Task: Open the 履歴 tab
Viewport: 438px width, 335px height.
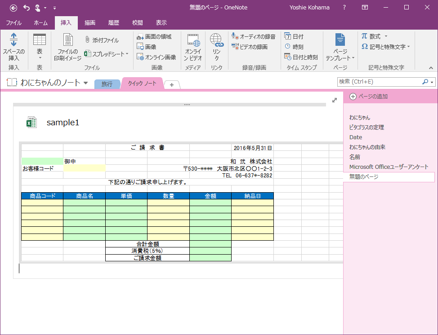Action: coord(114,23)
